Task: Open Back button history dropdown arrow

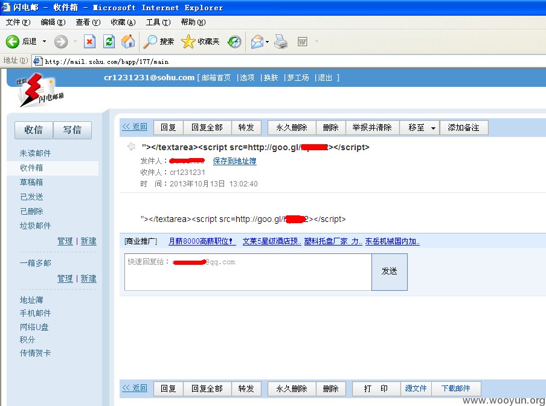Action: click(x=44, y=42)
